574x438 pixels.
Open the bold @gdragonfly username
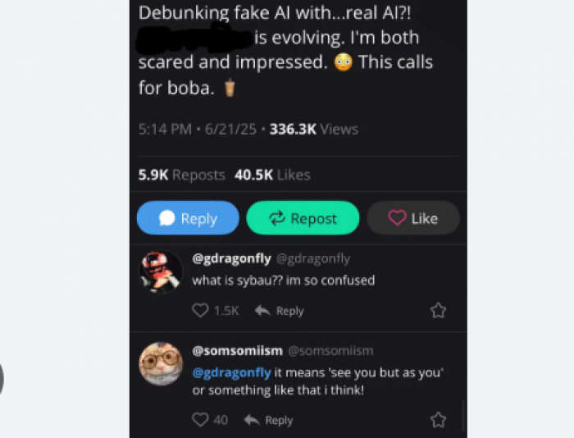tap(231, 258)
